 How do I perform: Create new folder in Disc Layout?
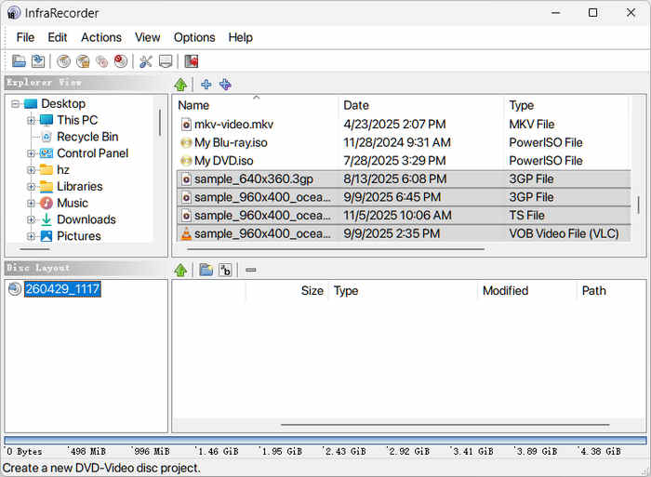(206, 270)
